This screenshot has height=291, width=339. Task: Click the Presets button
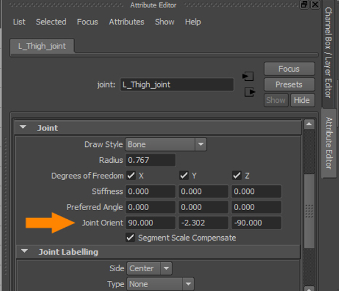(289, 85)
